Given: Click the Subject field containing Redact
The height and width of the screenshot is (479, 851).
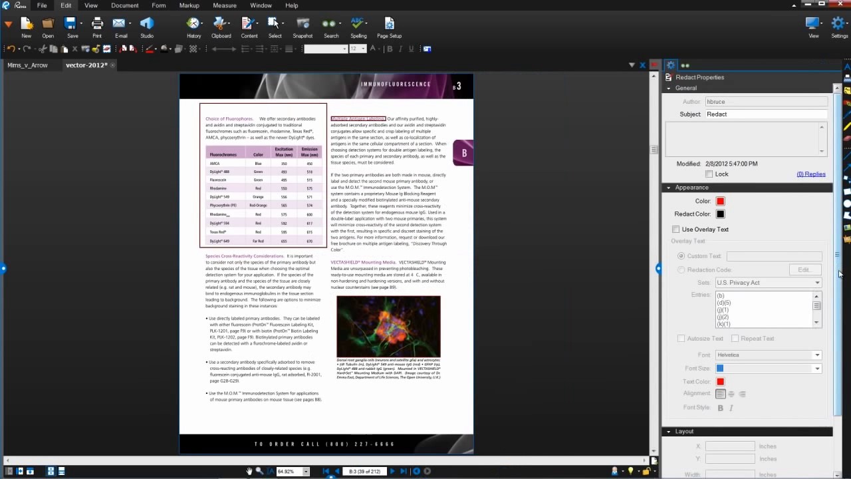Looking at the screenshot, I should pyautogui.click(x=766, y=114).
